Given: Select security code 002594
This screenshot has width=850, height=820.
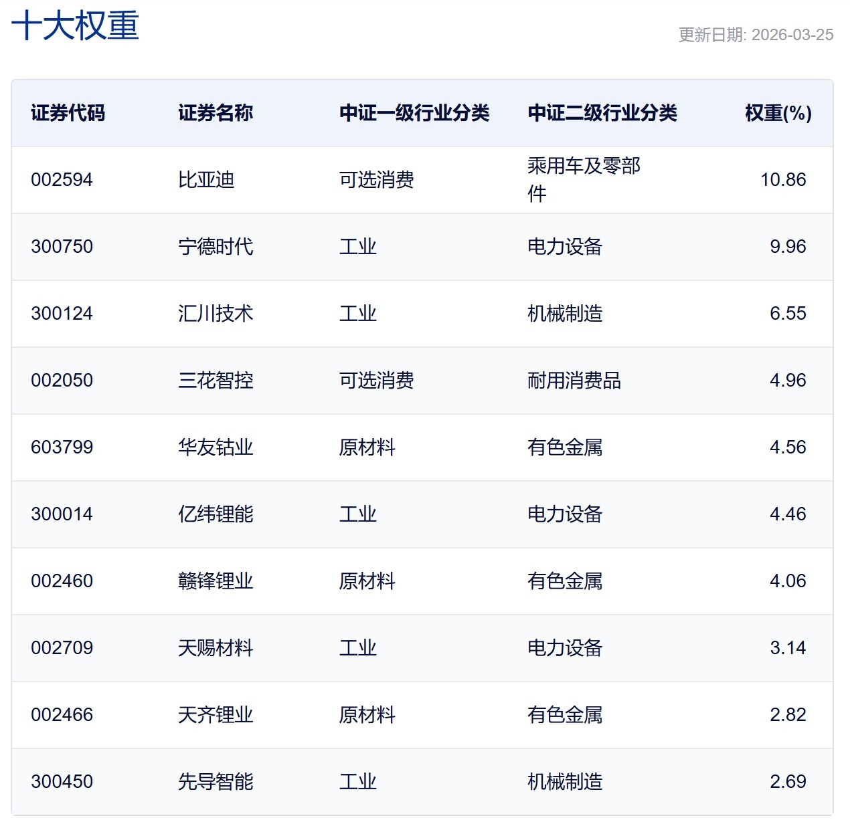Looking at the screenshot, I should [62, 180].
